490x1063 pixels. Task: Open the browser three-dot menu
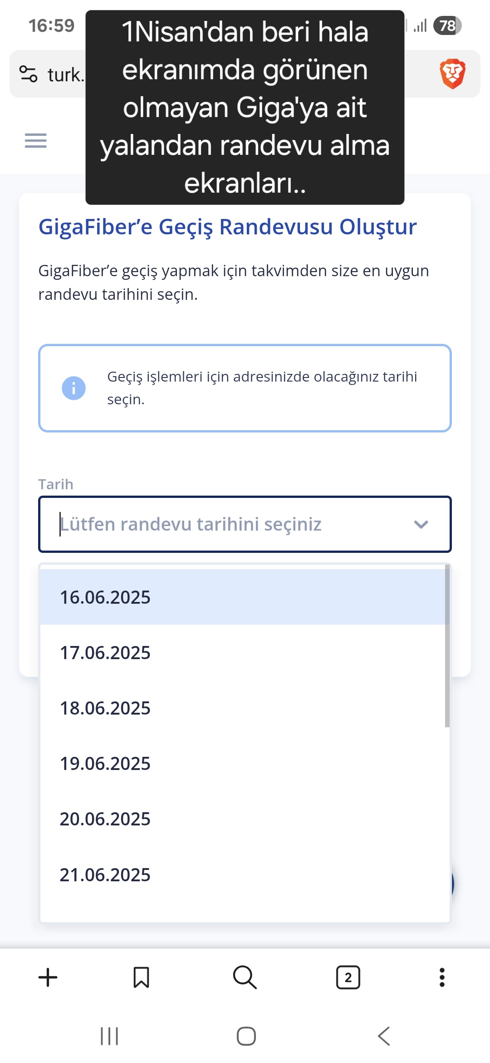click(x=442, y=977)
